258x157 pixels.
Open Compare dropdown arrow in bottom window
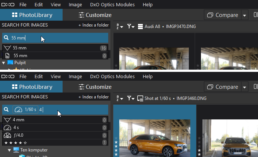click(244, 87)
